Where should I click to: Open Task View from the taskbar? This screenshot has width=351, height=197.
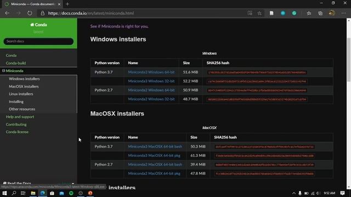tap(23, 193)
